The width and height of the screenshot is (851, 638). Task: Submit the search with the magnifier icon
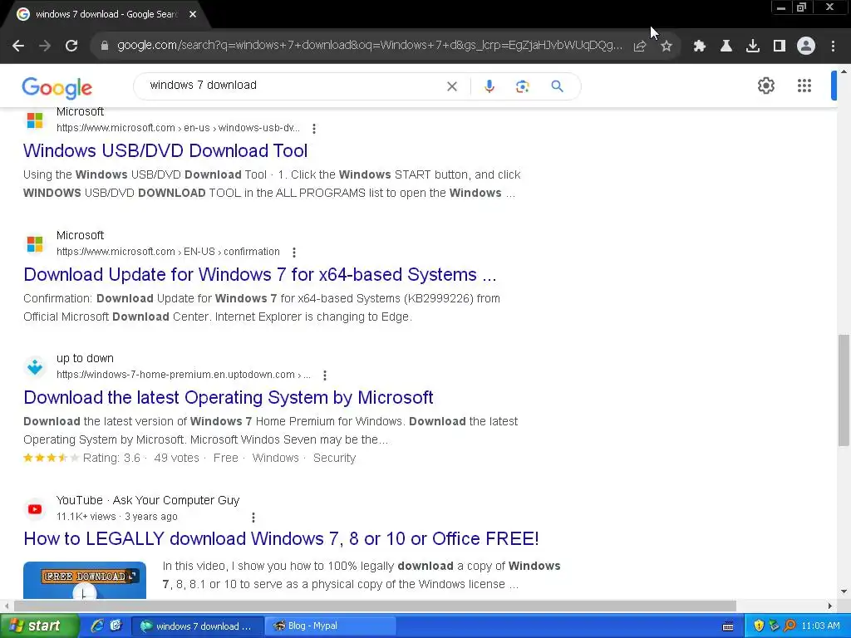click(557, 86)
